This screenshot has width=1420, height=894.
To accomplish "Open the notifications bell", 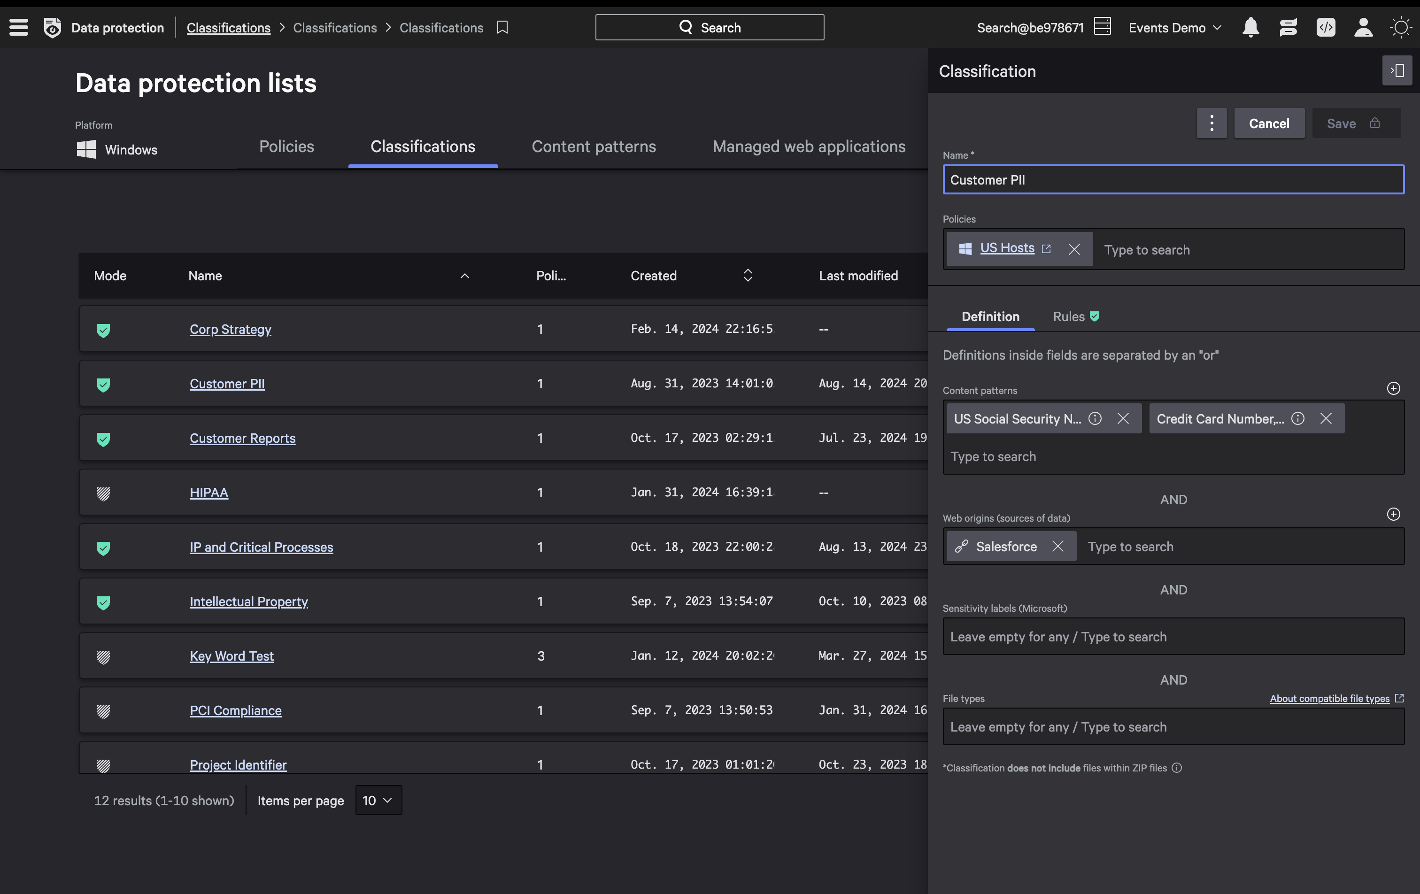I will pos(1250,27).
